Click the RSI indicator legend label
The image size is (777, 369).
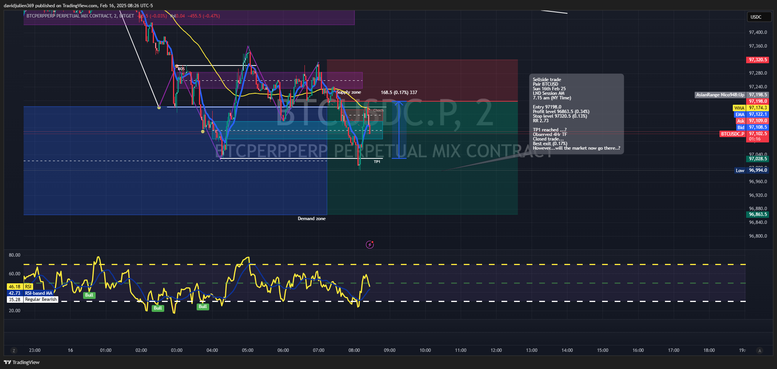point(28,286)
